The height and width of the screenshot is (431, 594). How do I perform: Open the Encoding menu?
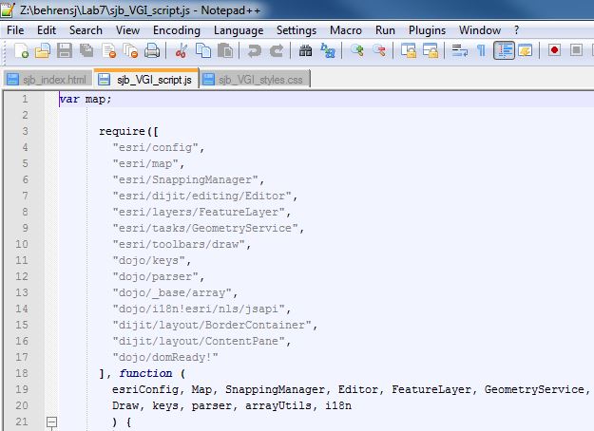pyautogui.click(x=177, y=30)
